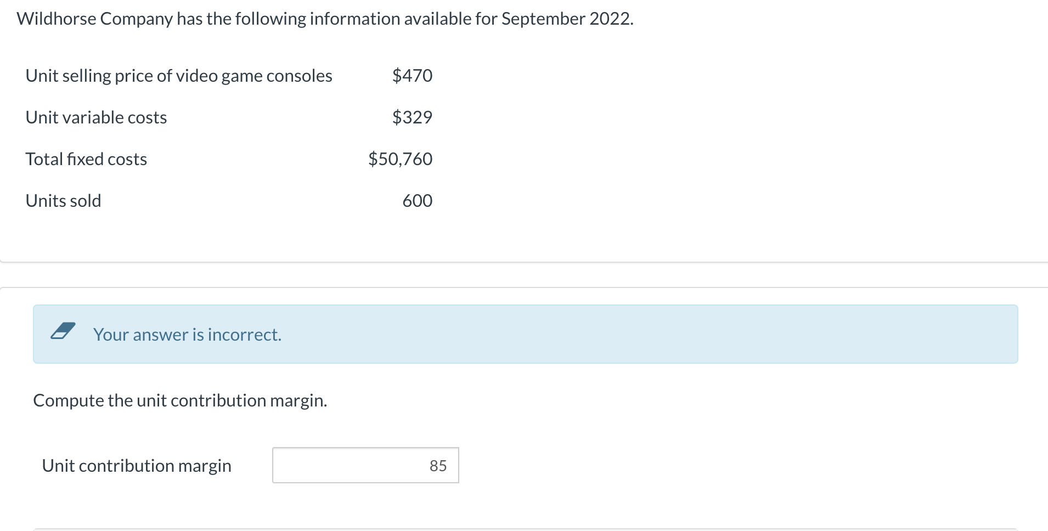Image resolution: width=1048 pixels, height=531 pixels.
Task: Click the 'Unit contribution margin' field label
Action: (137, 466)
